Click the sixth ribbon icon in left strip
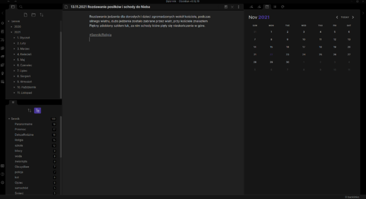Viewport: 366px width, 199px height. coord(3,65)
